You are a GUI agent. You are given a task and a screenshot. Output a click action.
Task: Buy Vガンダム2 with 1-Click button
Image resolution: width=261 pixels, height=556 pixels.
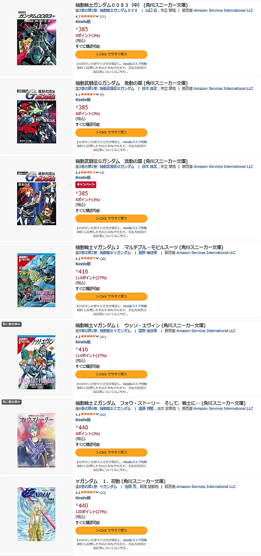[111, 296]
